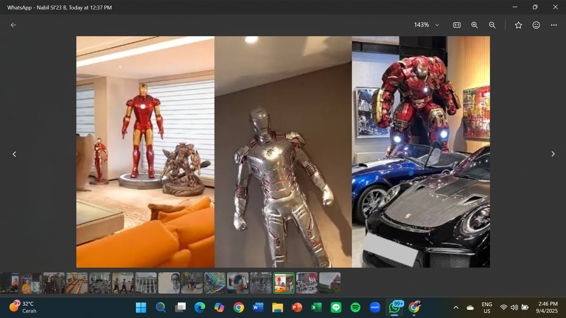Open Google Chrome next to the Copilot icon
Image resolution: width=566 pixels, height=318 pixels.
(238, 308)
